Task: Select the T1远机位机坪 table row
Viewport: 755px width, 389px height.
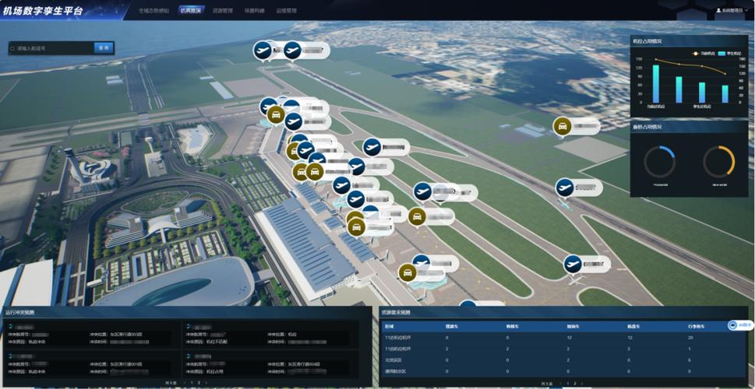Action: 563,349
